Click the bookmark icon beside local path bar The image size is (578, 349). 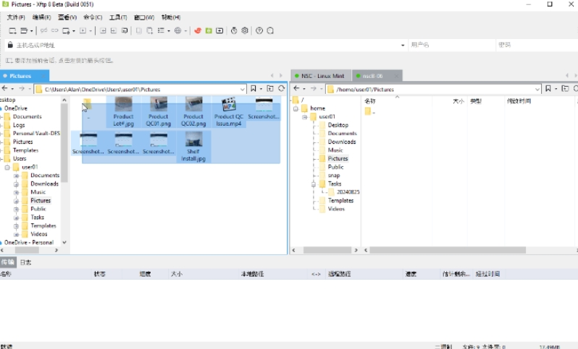click(x=252, y=89)
